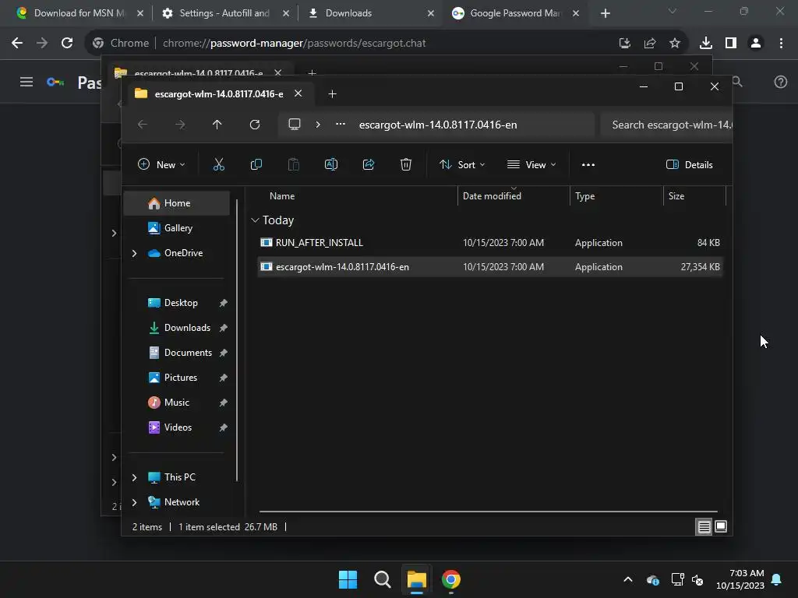Expand the Network tree node
Image resolution: width=798 pixels, height=598 pixels.
pos(134,502)
